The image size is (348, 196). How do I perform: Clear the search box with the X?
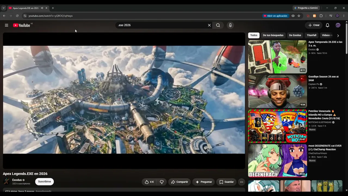[209, 25]
